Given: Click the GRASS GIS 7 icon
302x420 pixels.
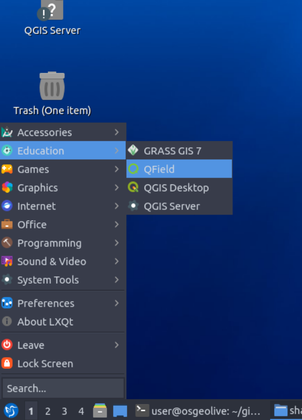Looking at the screenshot, I should click(x=133, y=150).
